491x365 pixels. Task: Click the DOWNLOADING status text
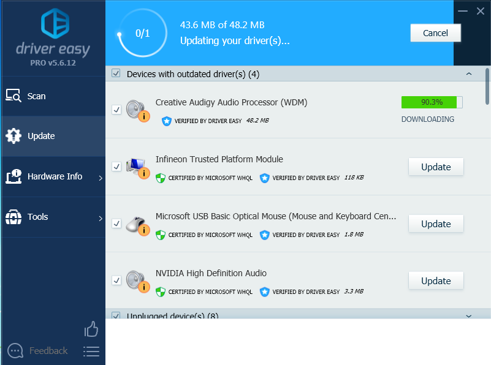pos(428,119)
